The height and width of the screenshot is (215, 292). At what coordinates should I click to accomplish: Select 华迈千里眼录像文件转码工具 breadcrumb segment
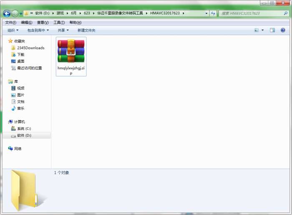click(x=120, y=13)
